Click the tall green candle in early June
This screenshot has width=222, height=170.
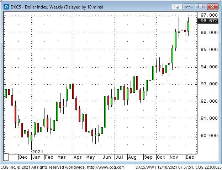click(105, 112)
